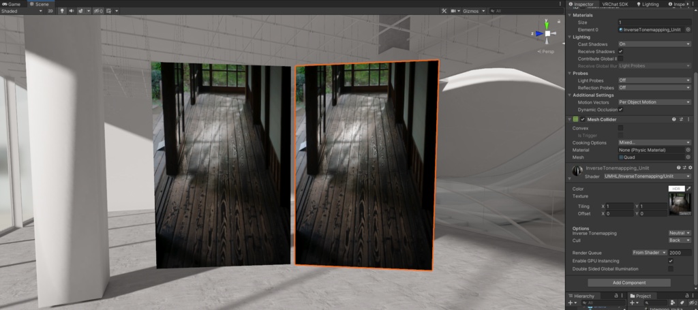Open material preset selector icon

tap(684, 168)
